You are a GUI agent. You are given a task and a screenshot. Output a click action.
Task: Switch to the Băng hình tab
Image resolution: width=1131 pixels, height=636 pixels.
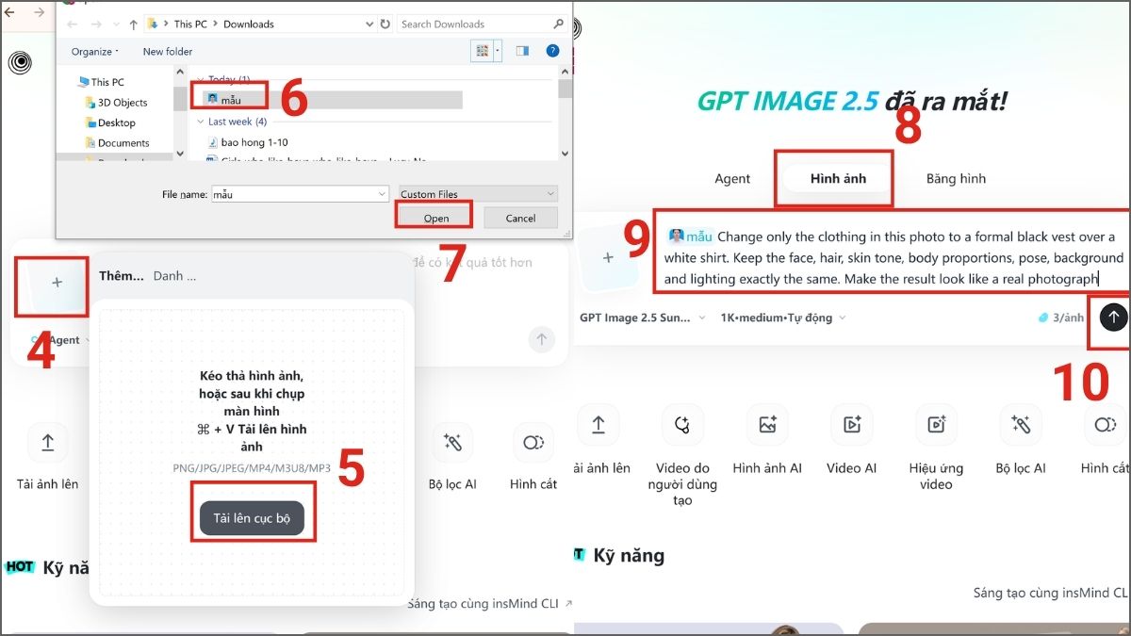click(x=956, y=178)
